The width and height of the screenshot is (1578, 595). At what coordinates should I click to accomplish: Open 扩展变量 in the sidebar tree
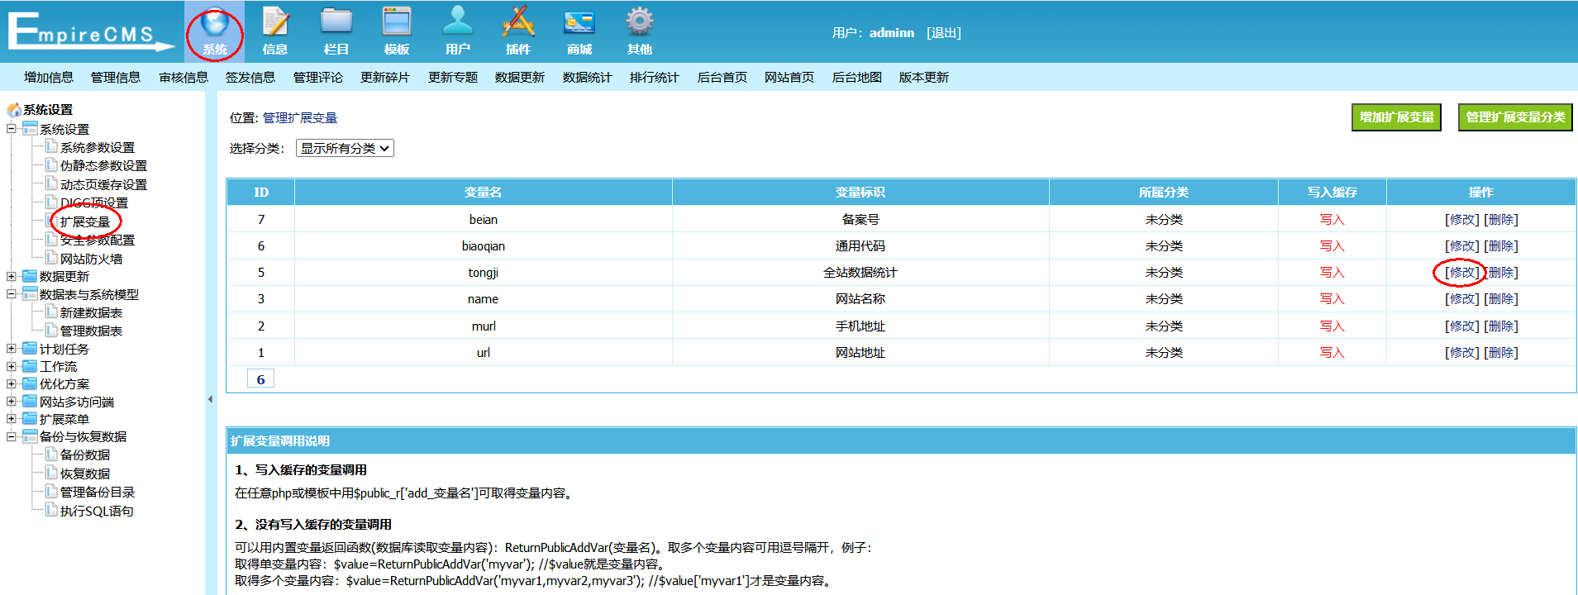[85, 222]
